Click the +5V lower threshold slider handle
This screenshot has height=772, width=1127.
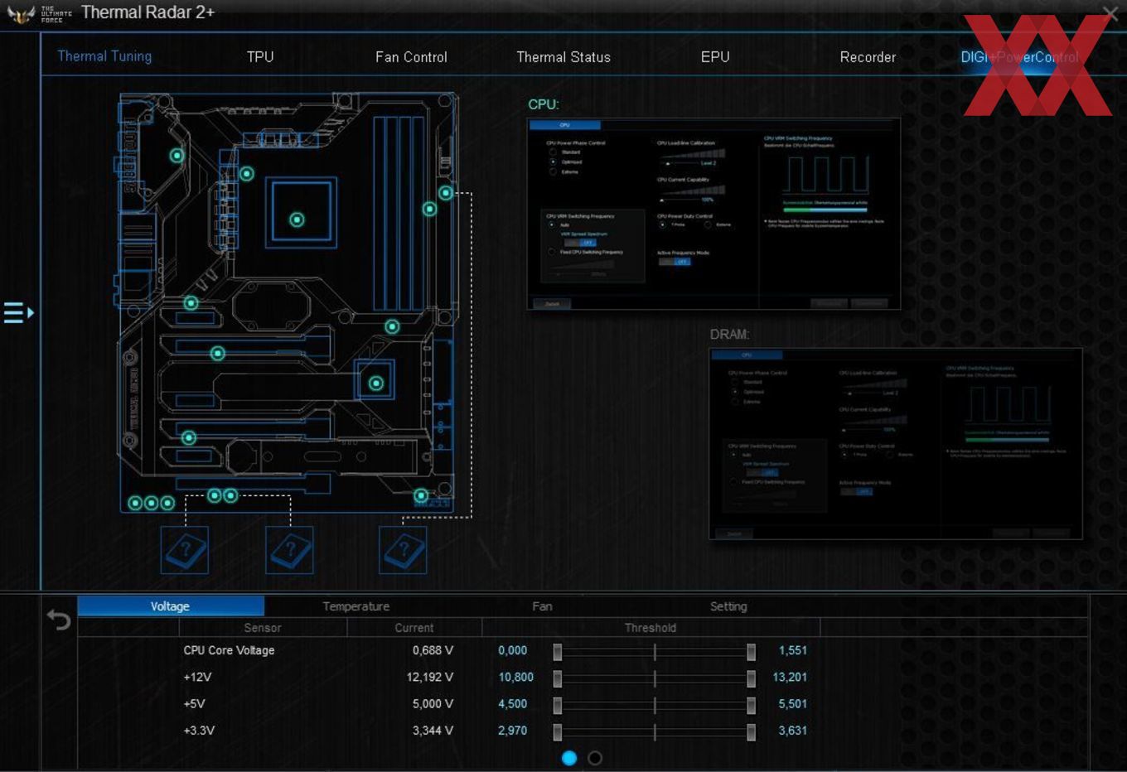click(558, 705)
